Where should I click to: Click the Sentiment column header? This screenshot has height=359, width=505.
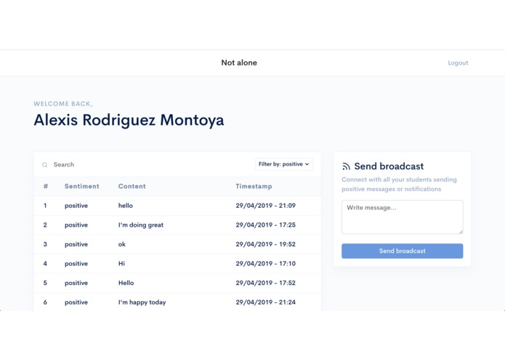pyautogui.click(x=82, y=186)
